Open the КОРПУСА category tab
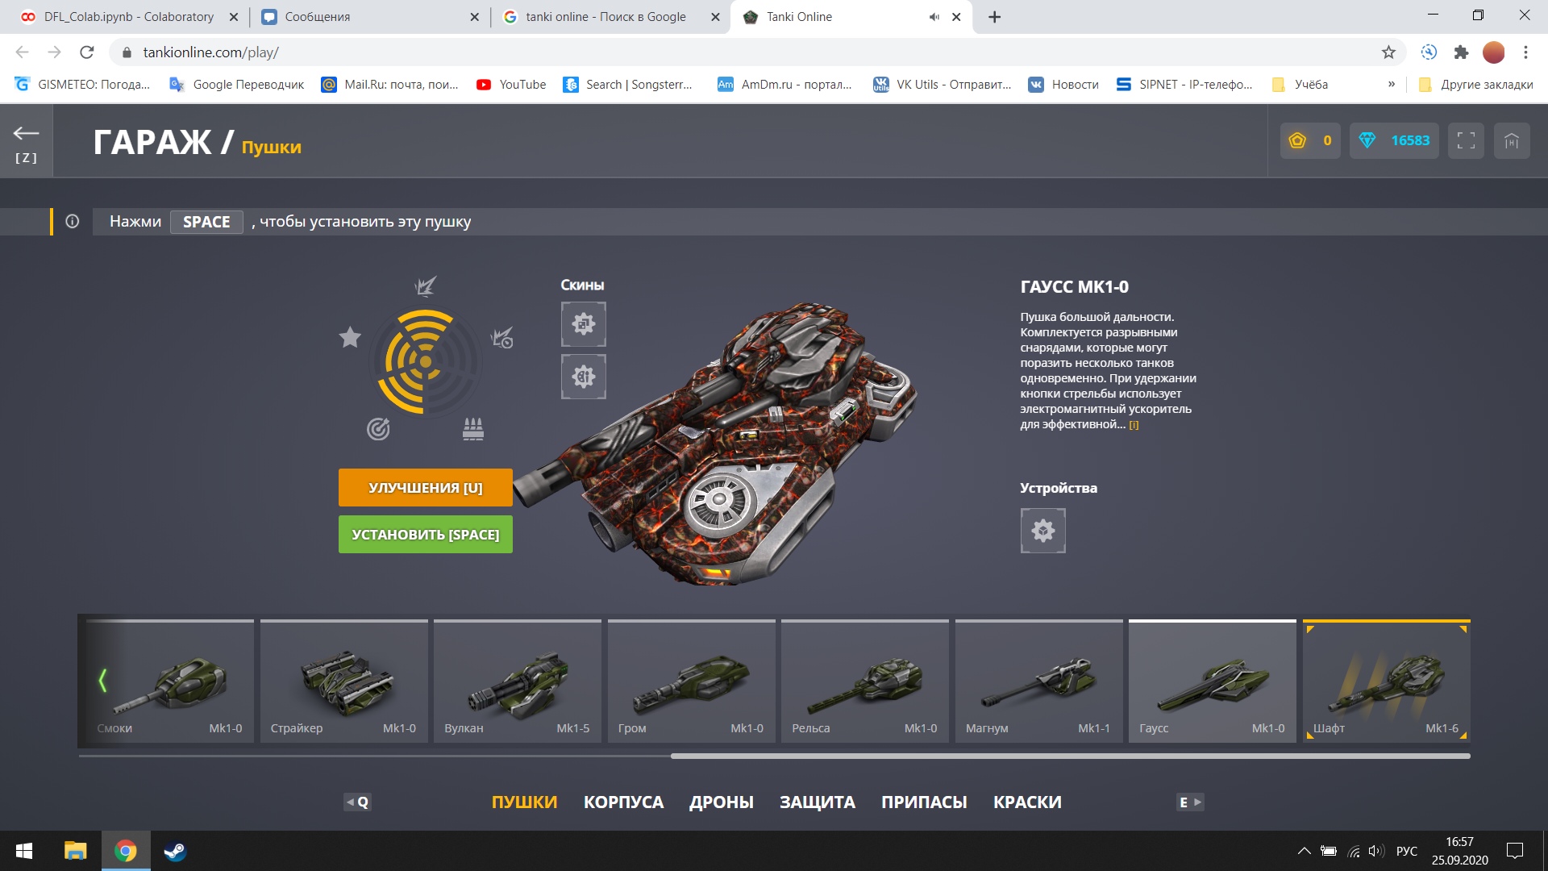The image size is (1548, 871). pos(623,802)
